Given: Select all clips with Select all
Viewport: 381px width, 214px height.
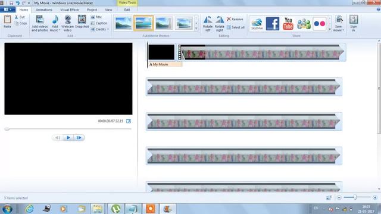Looking at the screenshot, I should pos(236,27).
